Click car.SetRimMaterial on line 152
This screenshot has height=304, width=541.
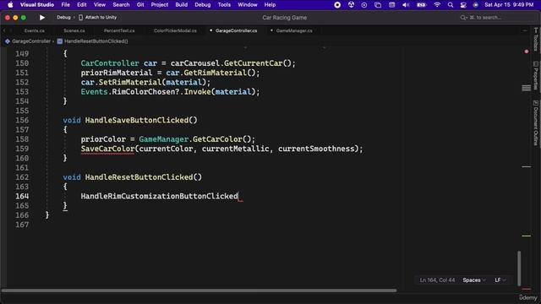(121, 83)
